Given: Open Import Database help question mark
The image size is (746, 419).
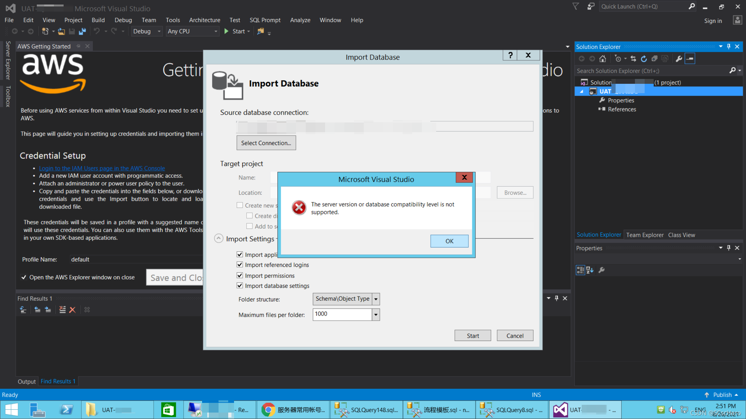Looking at the screenshot, I should 510,55.
